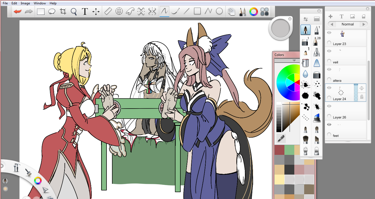This screenshot has height=199, width=375.
Task: Select the blue water-drop blur brush
Action: [x=306, y=74]
